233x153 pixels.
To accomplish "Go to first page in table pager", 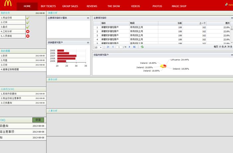I will tap(108, 47).
